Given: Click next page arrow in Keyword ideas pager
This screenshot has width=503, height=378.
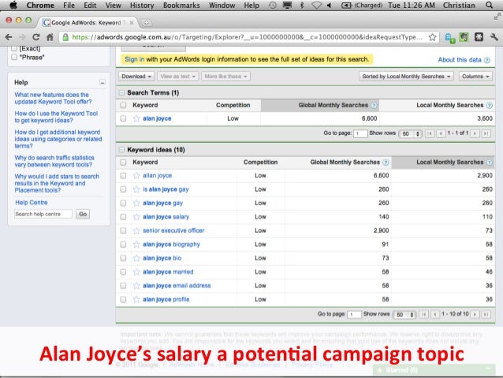Looking at the screenshot, I should click(475, 314).
